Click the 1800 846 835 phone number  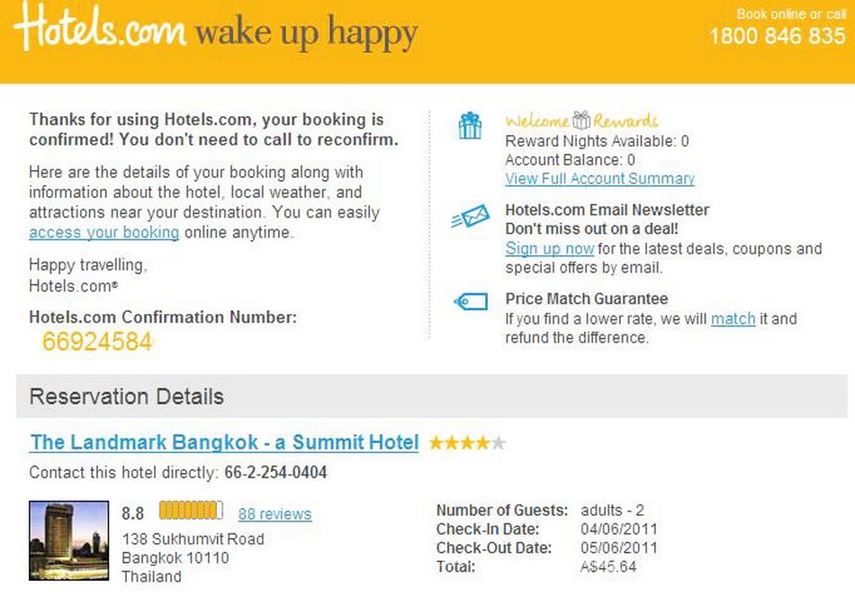point(777,36)
